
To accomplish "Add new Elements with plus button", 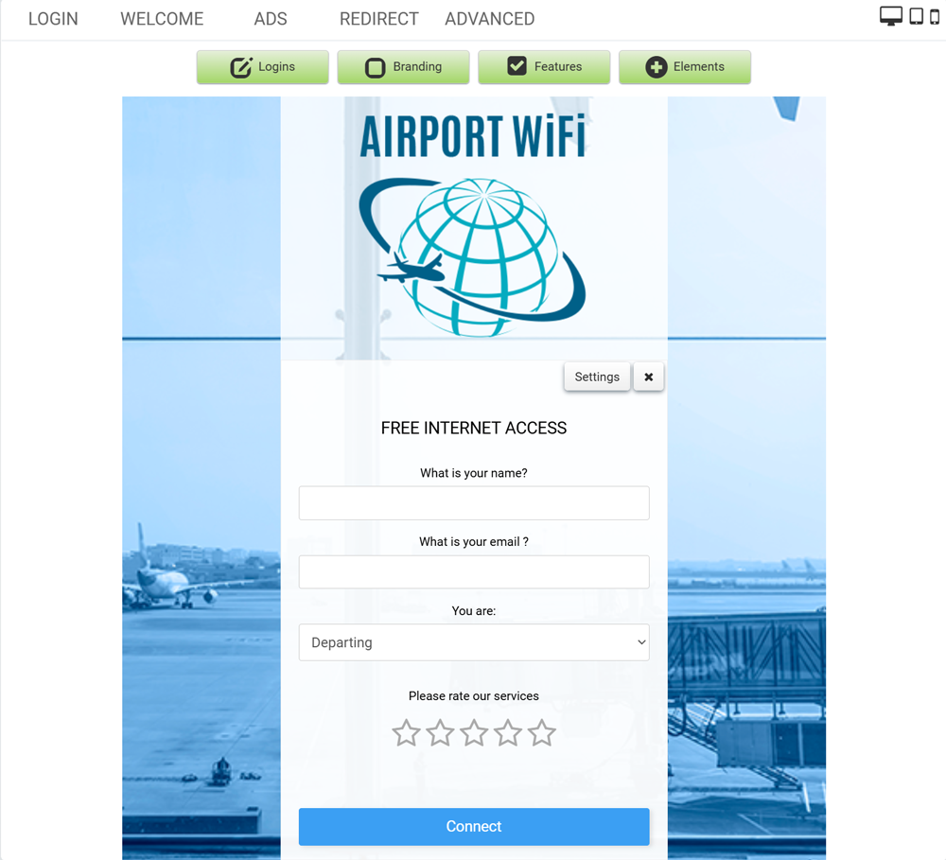I will point(685,67).
